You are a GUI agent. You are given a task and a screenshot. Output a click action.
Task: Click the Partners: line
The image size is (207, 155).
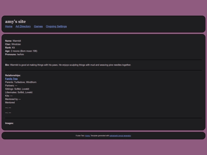11,86
